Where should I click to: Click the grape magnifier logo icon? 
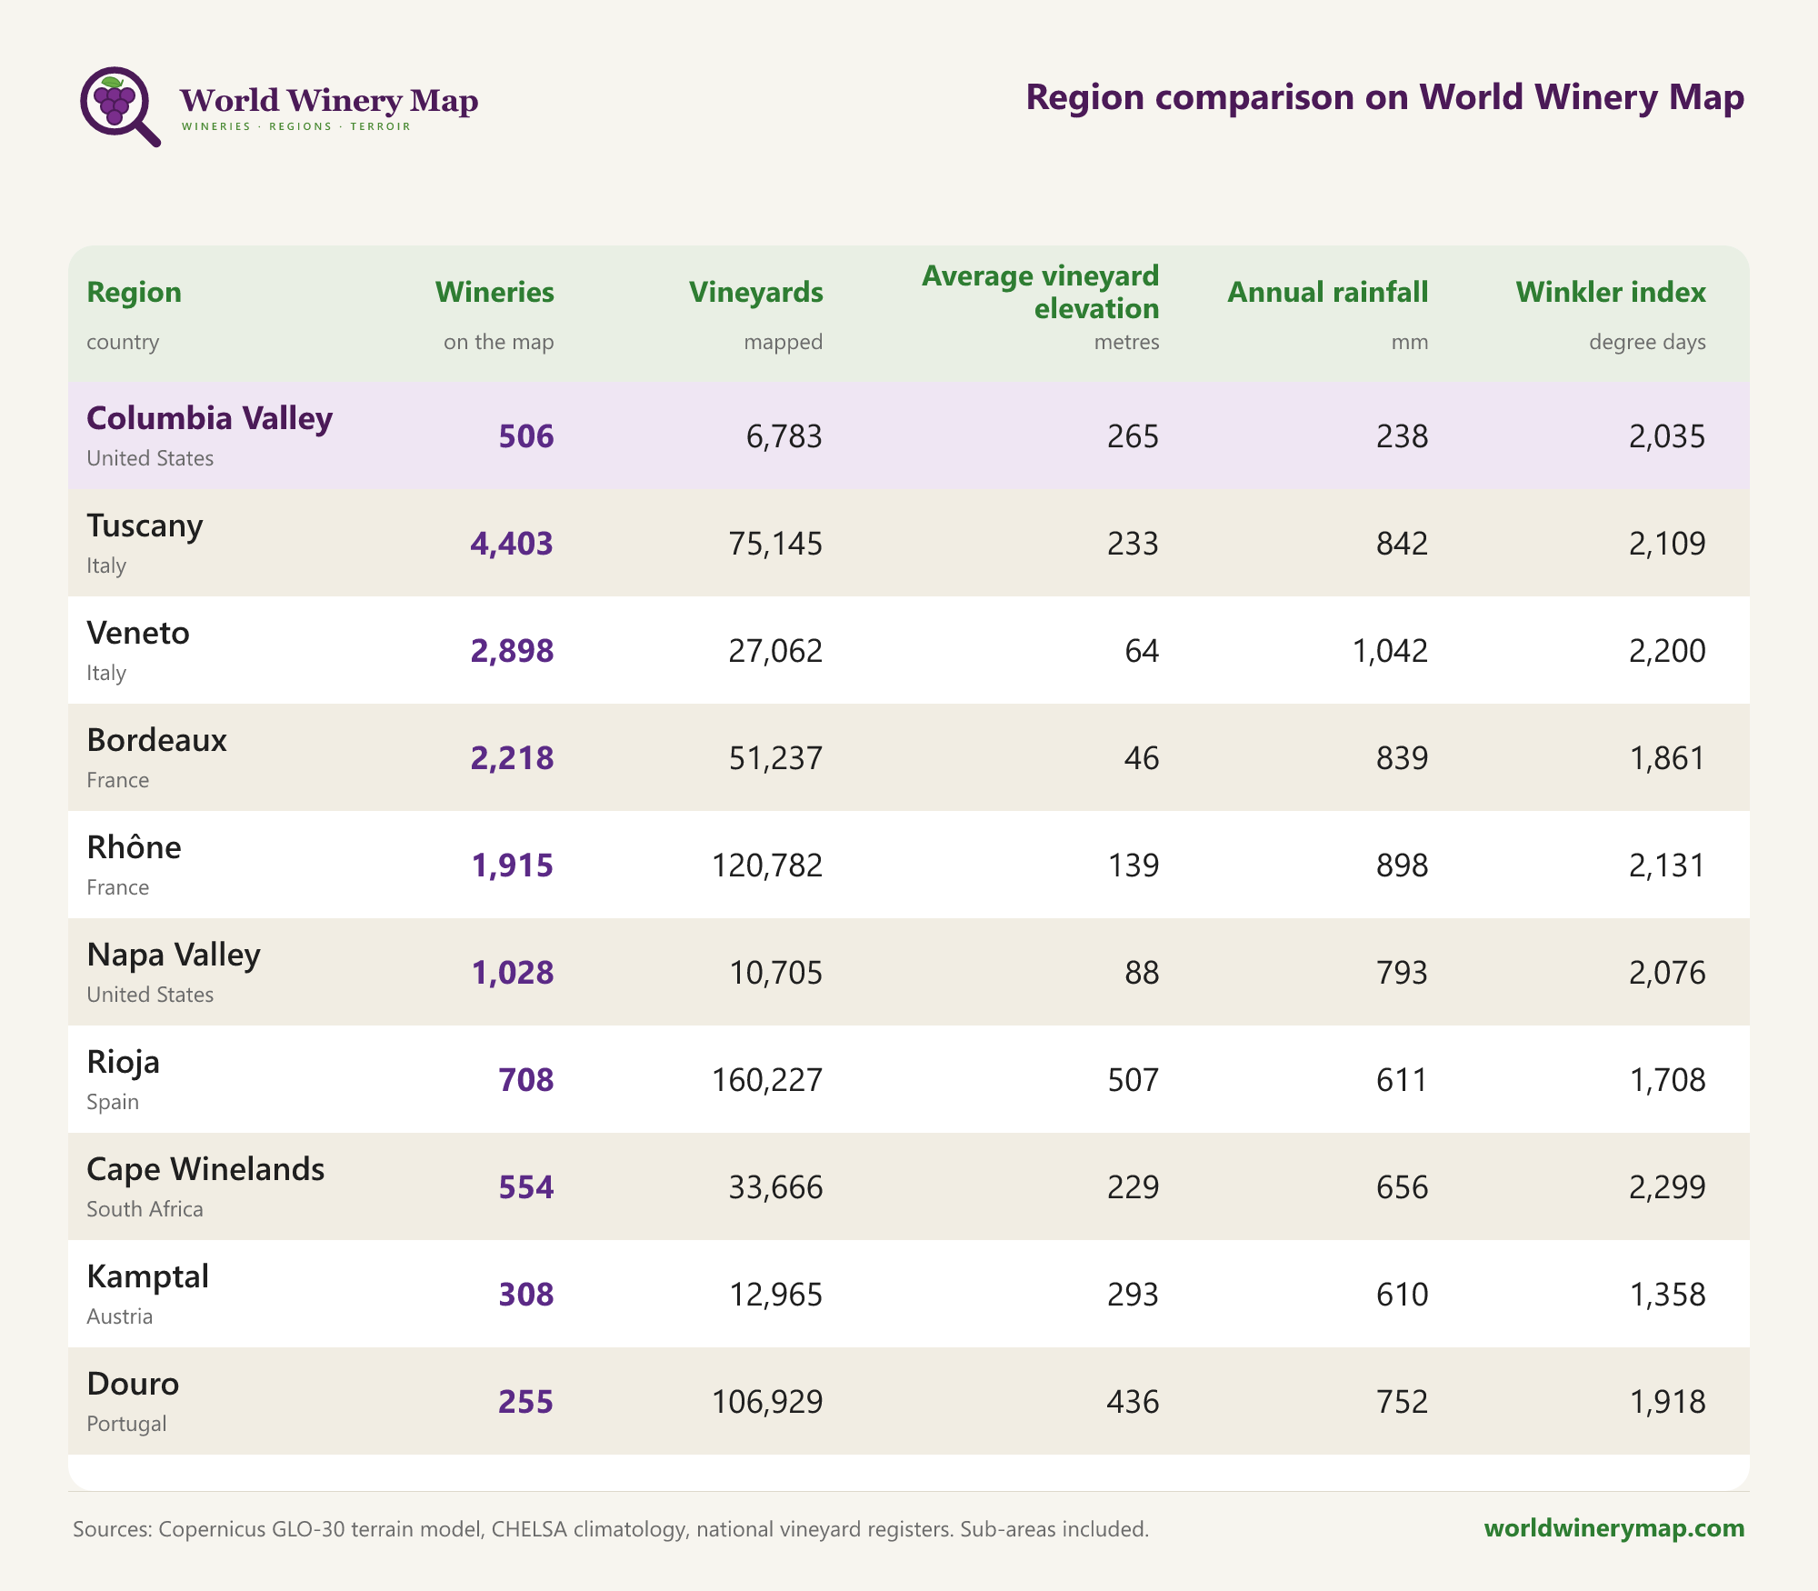point(120,106)
